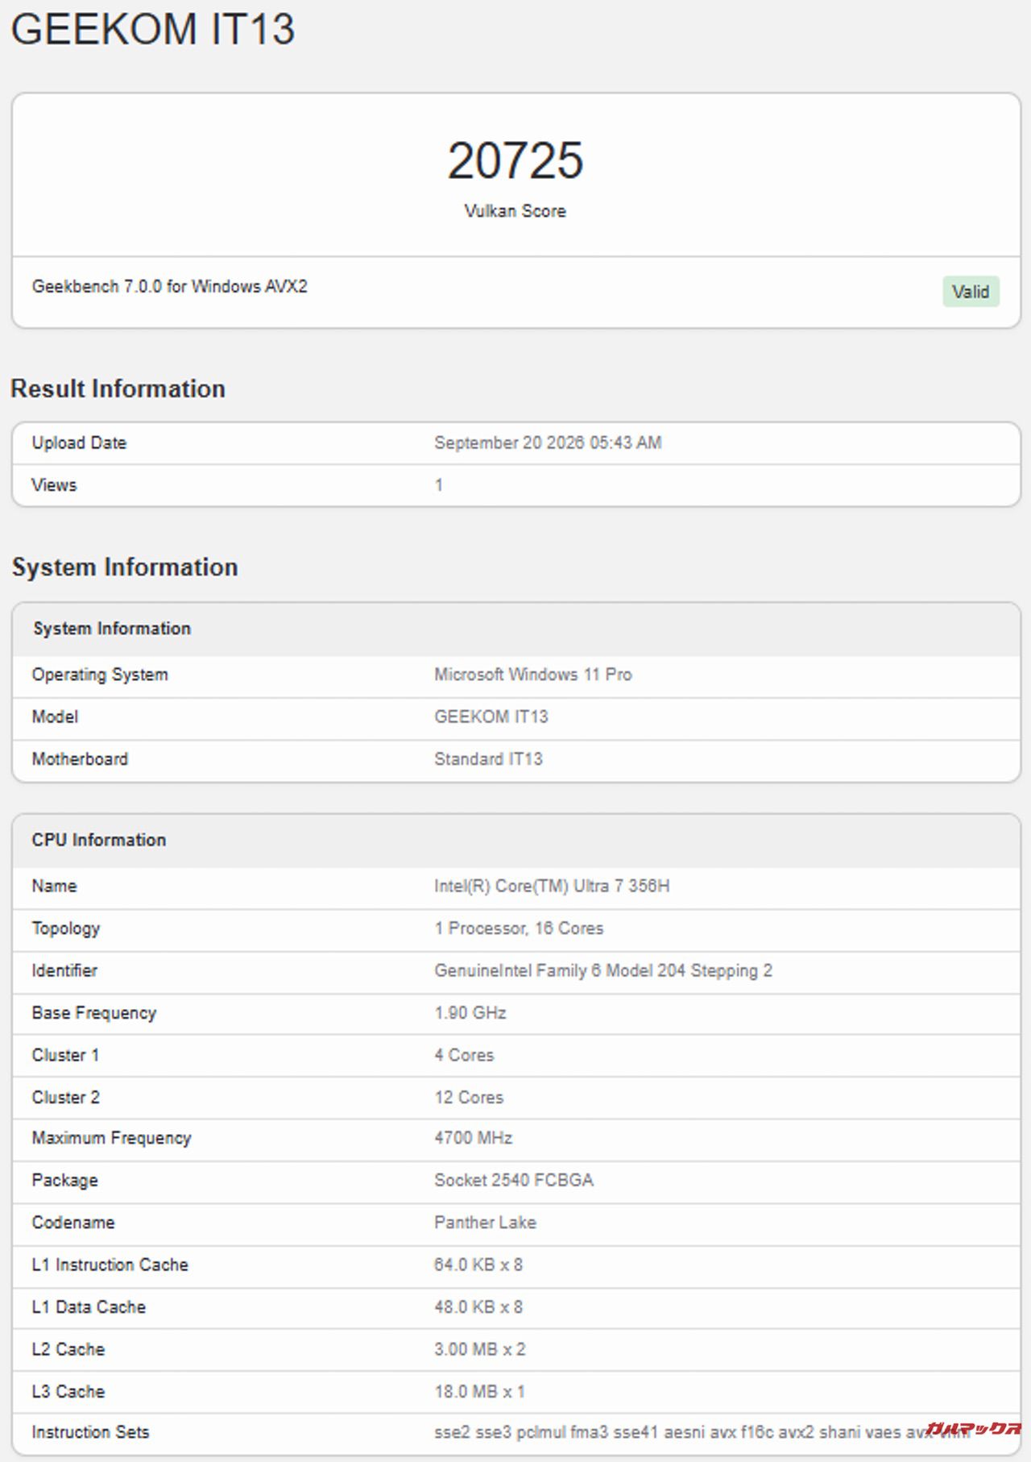Screen dimensions: 1031x1462
Task: Click the Cluster 1 label
Action: 65,1055
